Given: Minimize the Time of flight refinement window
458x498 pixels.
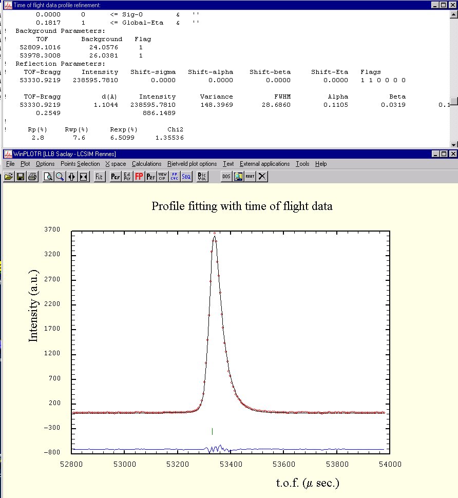Looking at the screenshot, I should 435,5.
